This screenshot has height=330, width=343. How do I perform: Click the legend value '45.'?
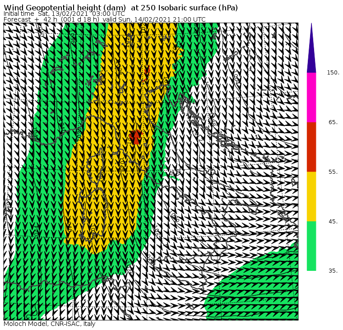click(x=333, y=222)
